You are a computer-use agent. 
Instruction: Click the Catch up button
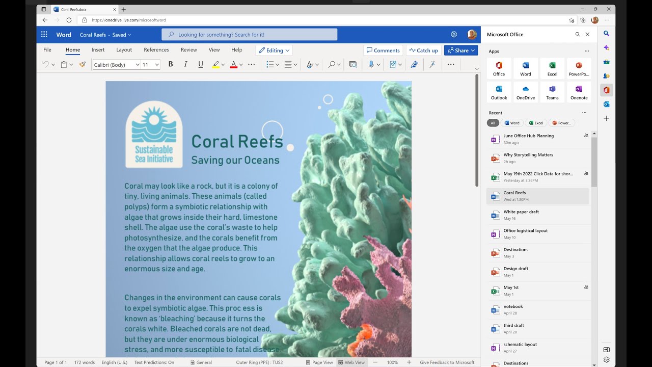tap(423, 50)
